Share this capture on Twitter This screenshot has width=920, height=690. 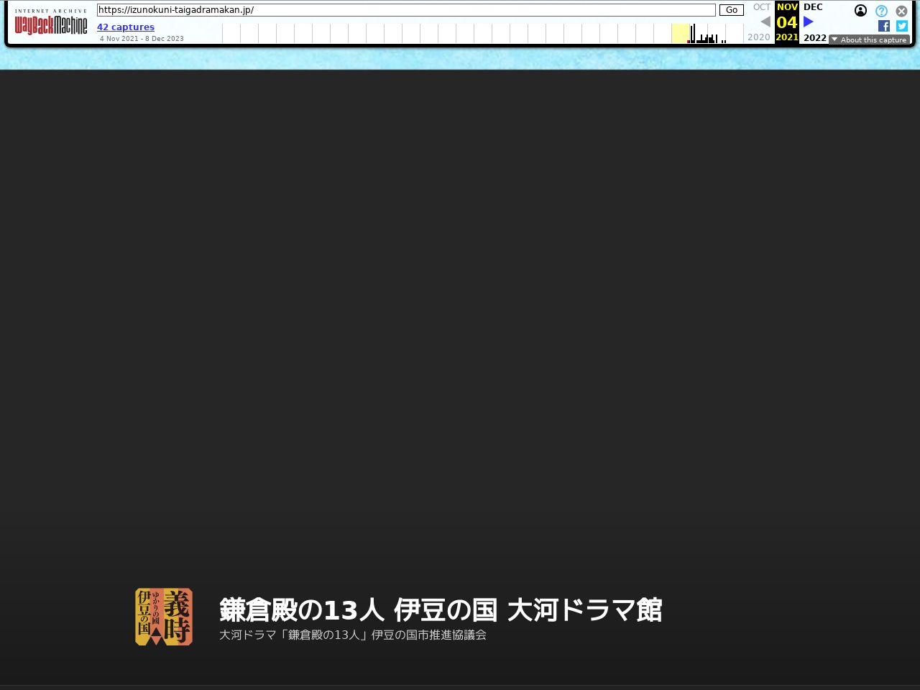pyautogui.click(x=902, y=26)
